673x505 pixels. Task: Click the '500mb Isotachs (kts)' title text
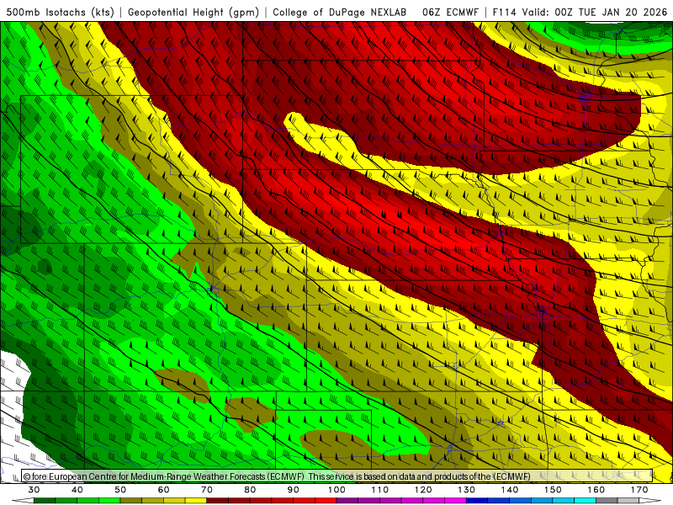[x=60, y=13]
